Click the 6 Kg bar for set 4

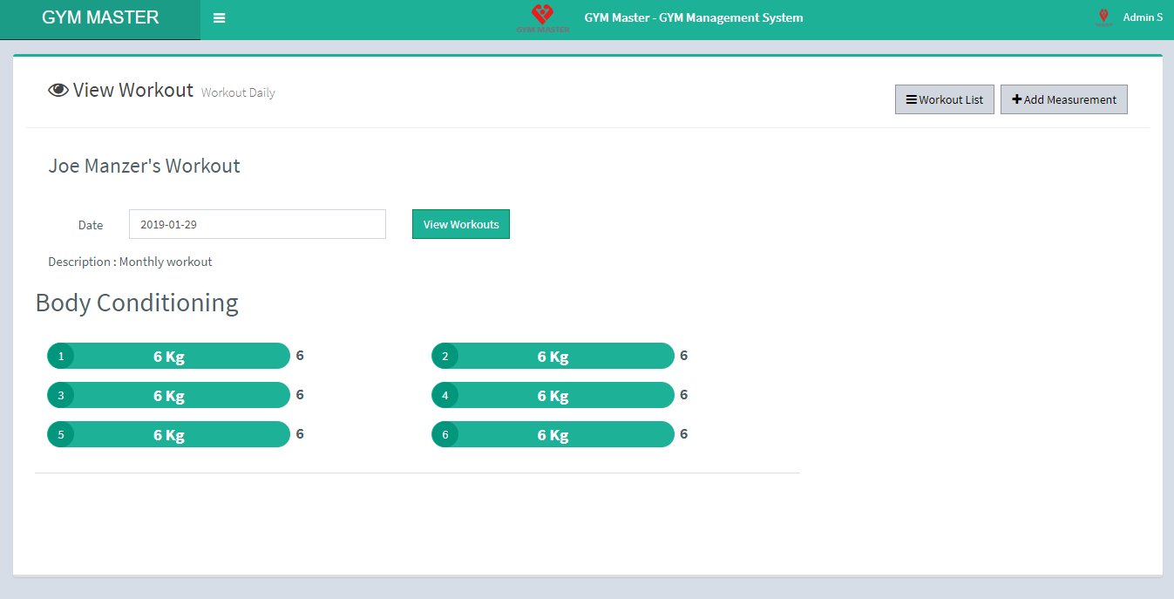click(x=553, y=396)
